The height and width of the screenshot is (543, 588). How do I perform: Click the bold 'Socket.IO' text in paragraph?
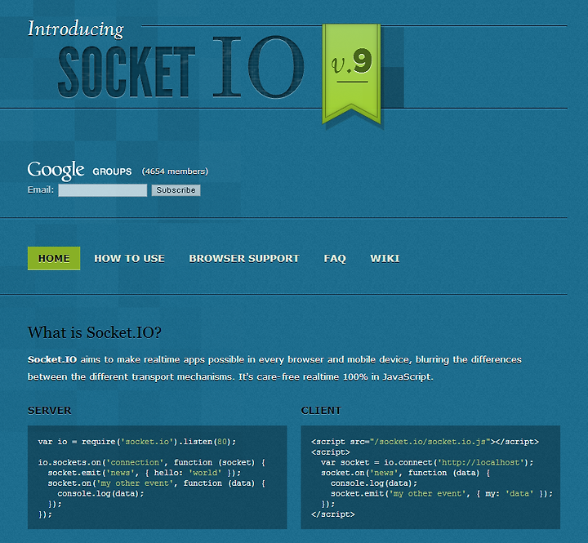(x=52, y=359)
